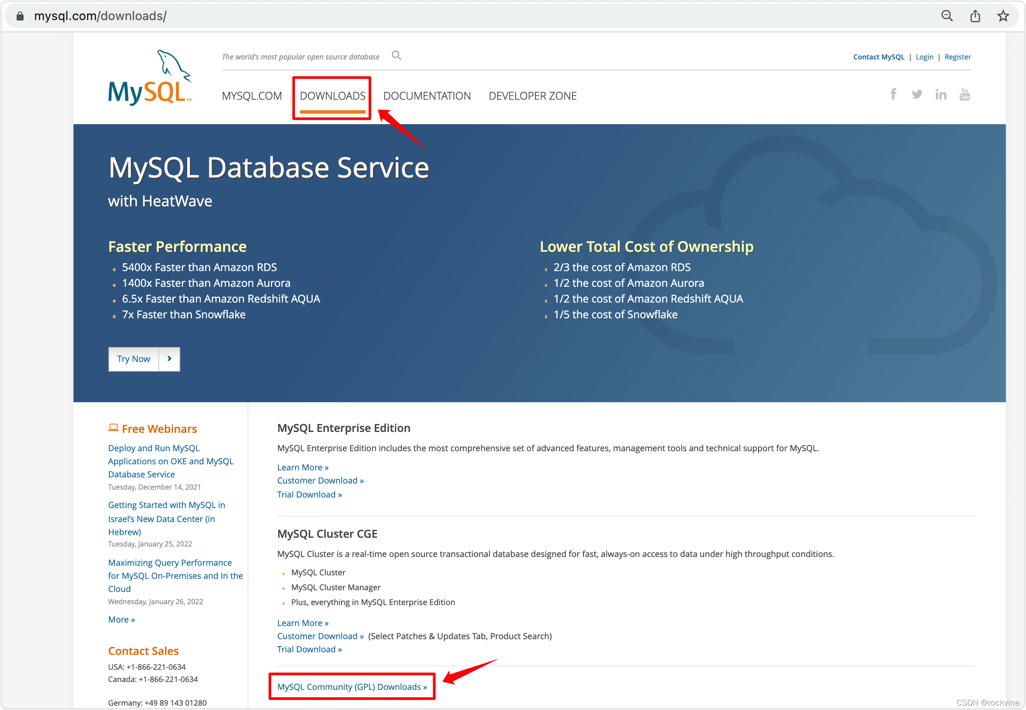Click DEVELOPER ZONE navigation menu item

(533, 95)
